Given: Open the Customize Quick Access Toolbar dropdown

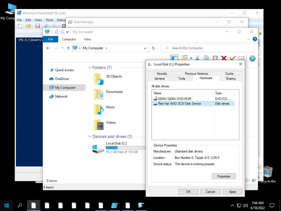Looking at the screenshot, I should click(68, 32).
